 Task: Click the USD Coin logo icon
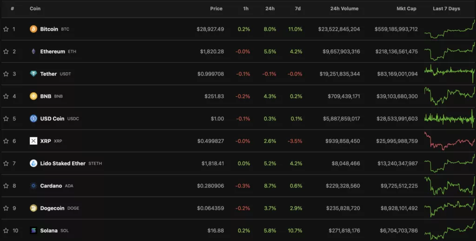pos(33,119)
